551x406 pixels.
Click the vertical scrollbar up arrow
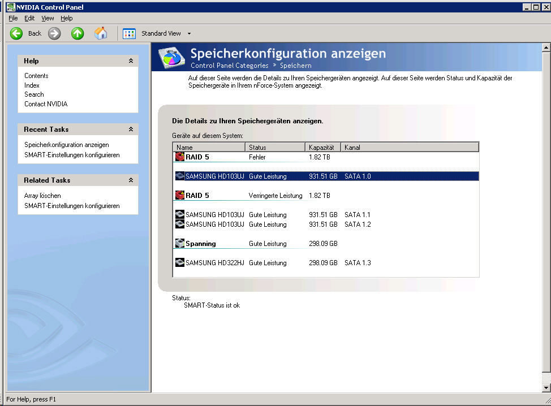point(546,47)
